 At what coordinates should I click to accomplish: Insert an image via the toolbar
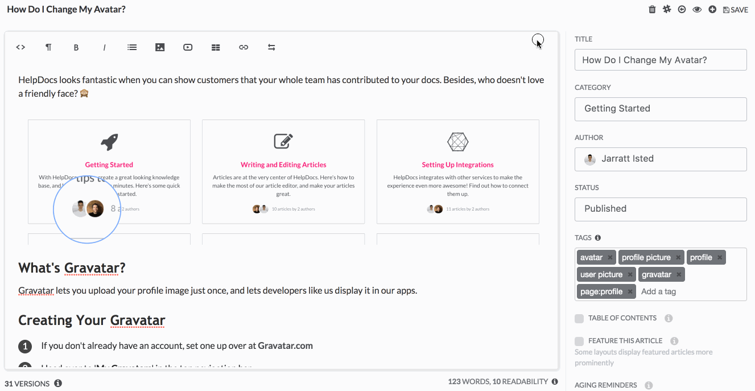coord(160,47)
